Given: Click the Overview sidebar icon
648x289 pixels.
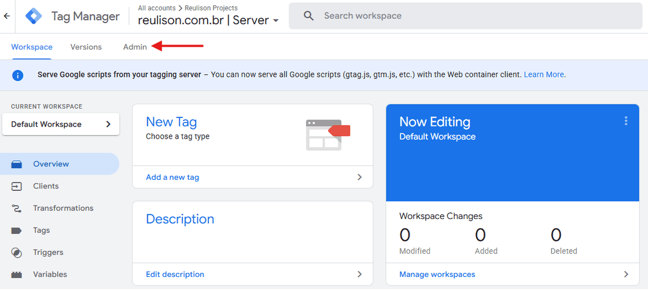Looking at the screenshot, I should coord(17,164).
